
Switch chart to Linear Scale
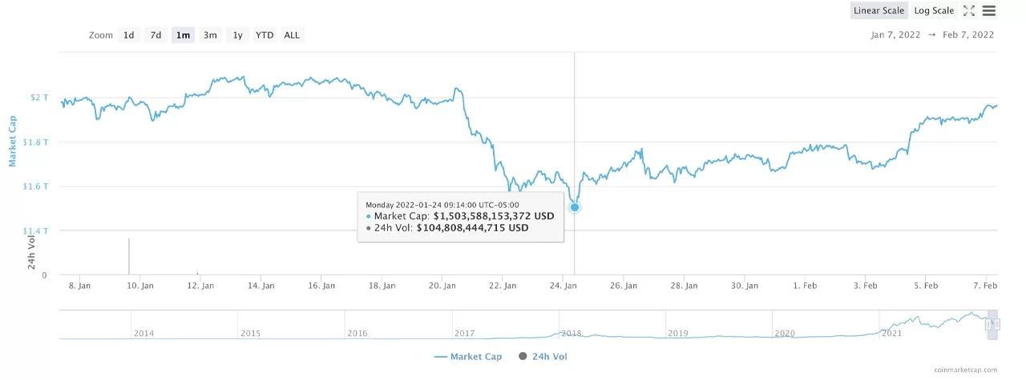879,10
